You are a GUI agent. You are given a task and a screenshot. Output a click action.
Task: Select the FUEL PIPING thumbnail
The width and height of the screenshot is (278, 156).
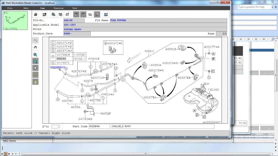pyautogui.click(x=15, y=21)
